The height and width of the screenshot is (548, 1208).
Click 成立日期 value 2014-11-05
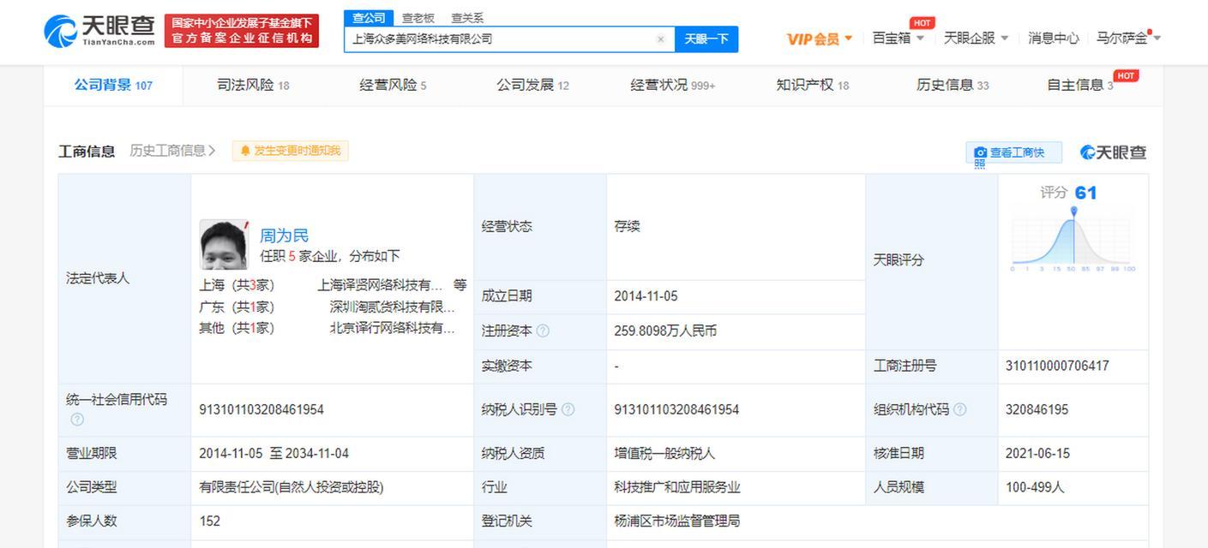[x=646, y=296]
